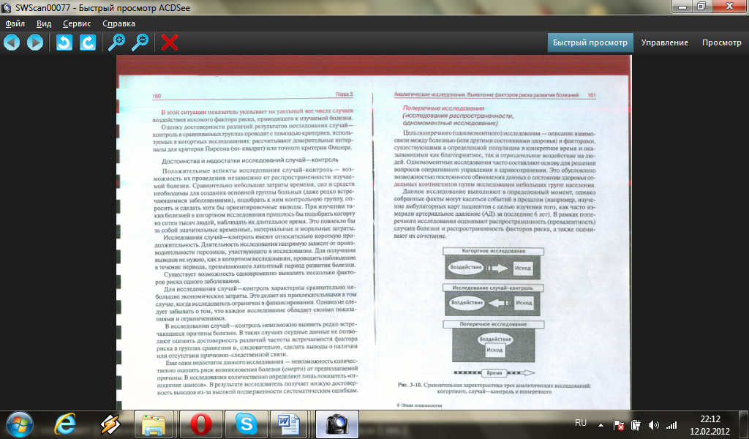Rotate image clockwise
This screenshot has width=749, height=439.
tap(88, 42)
